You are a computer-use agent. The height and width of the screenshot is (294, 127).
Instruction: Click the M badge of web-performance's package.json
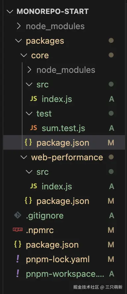pyautogui.click(x=111, y=201)
